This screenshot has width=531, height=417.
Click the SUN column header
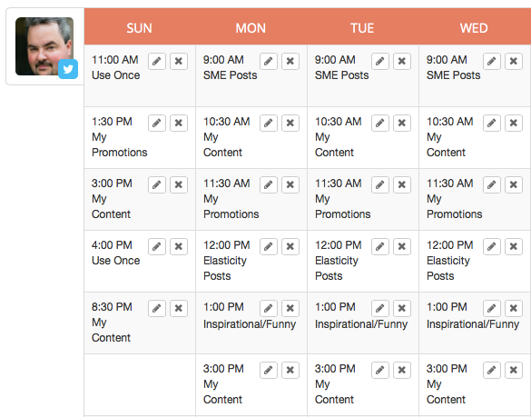click(139, 28)
